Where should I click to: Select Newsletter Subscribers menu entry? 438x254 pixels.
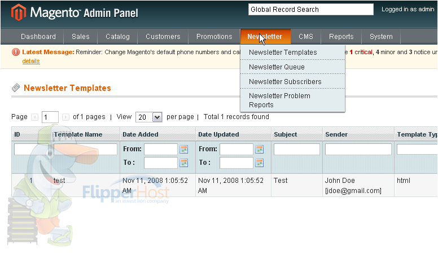click(x=292, y=82)
